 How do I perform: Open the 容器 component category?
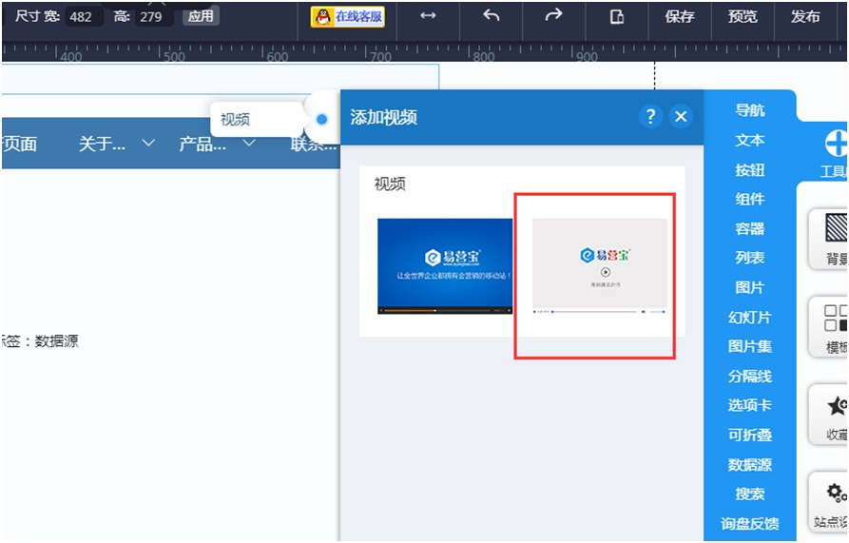click(750, 228)
